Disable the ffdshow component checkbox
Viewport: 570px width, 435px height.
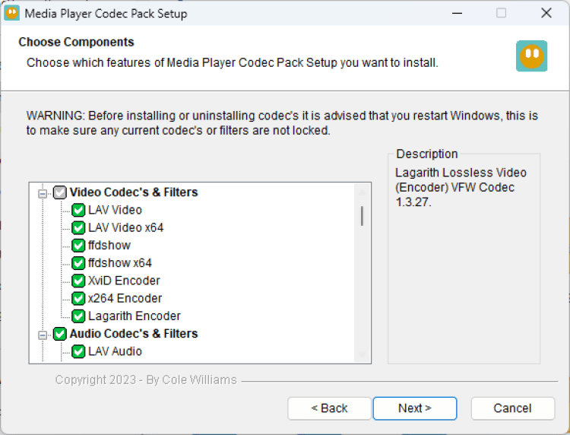click(x=78, y=246)
